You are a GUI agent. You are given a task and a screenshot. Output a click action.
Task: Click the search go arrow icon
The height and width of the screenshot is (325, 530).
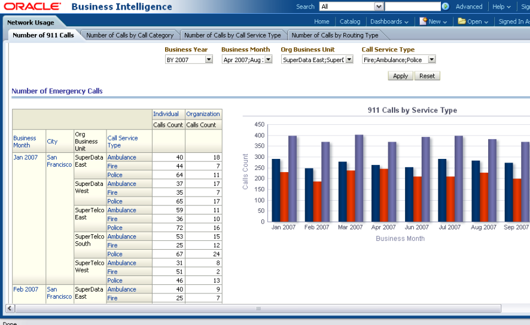click(446, 7)
